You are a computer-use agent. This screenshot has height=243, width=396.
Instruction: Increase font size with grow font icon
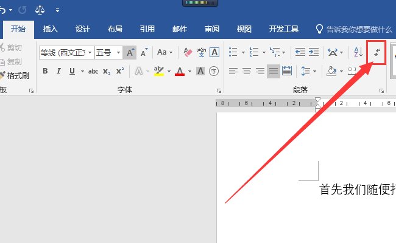[130, 52]
